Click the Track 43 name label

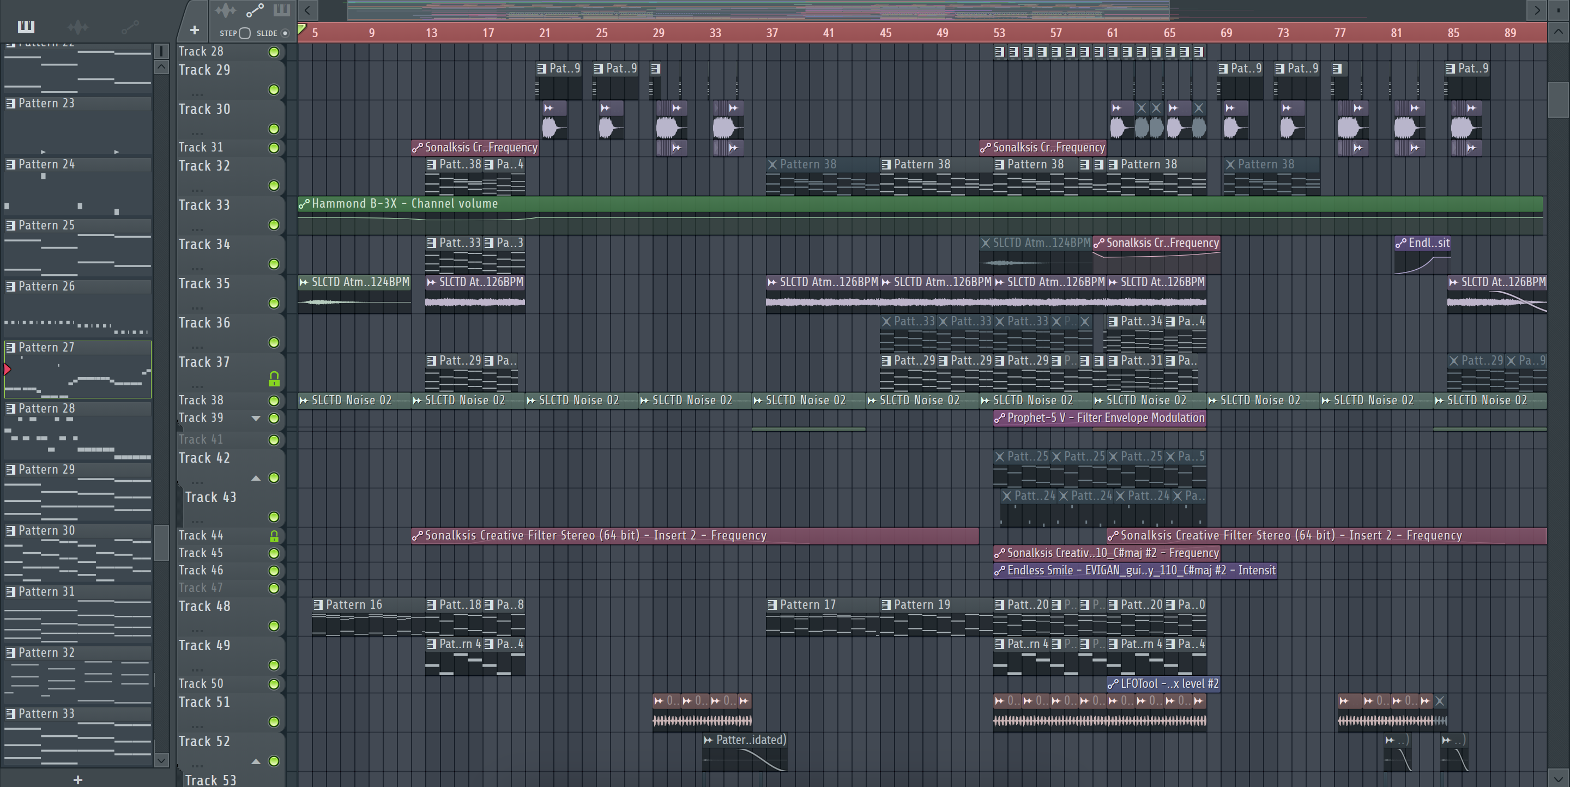(x=210, y=497)
